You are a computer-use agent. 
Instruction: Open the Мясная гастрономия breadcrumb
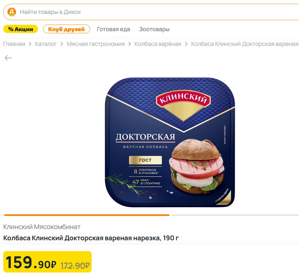click(x=96, y=44)
